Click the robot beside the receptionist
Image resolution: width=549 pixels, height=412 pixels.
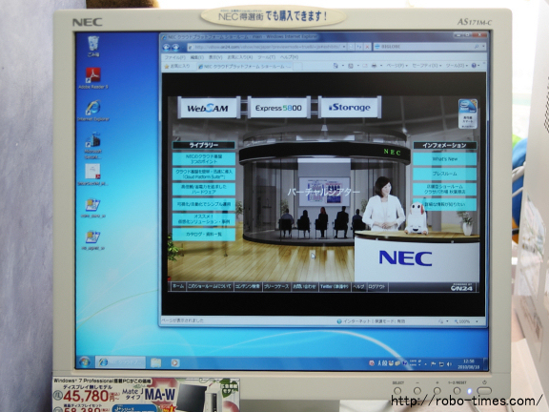pyautogui.click(x=417, y=217)
